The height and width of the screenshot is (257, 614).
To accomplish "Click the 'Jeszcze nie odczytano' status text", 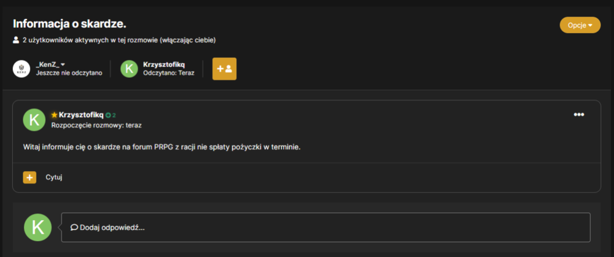I will pyautogui.click(x=69, y=73).
